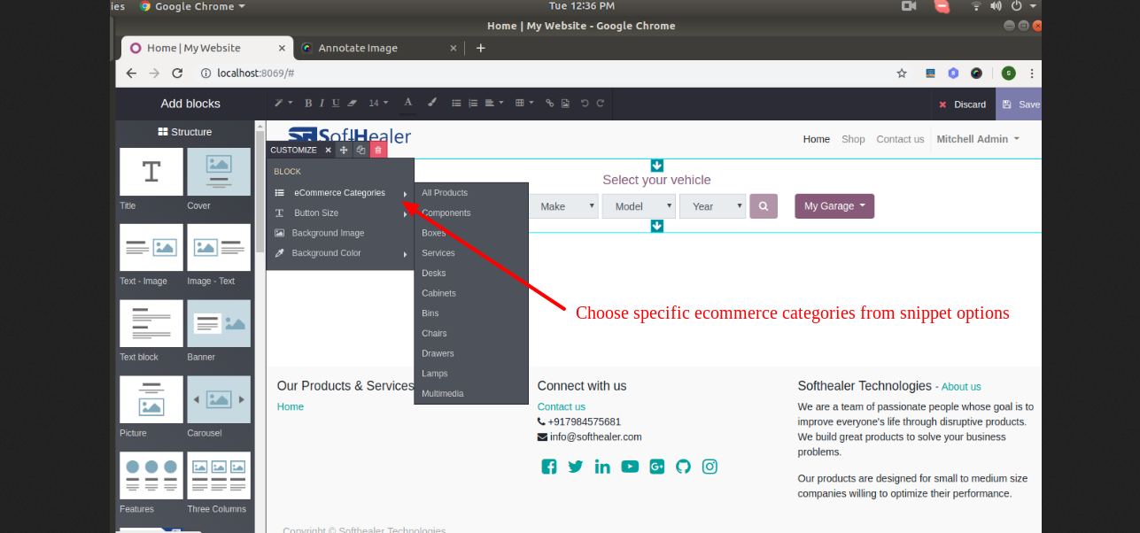Click the YouTube social icon
1140x533 pixels.
point(630,467)
